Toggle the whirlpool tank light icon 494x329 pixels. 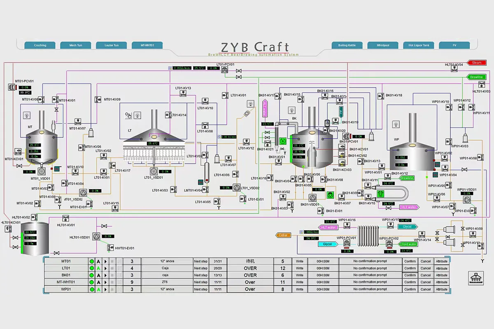pyautogui.click(x=396, y=124)
